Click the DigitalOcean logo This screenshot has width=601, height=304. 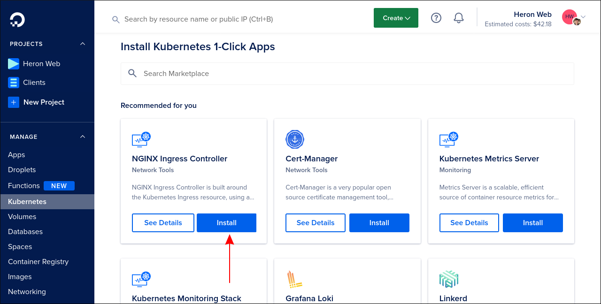16,19
